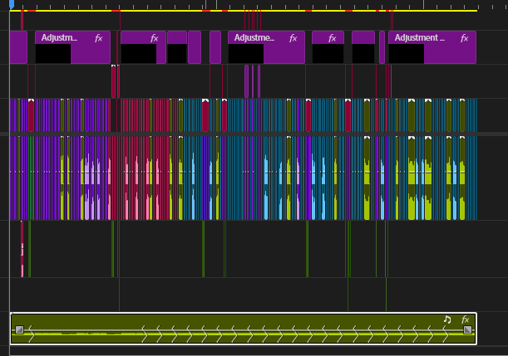The height and width of the screenshot is (356, 508).
Task: Select the small purple clip just before "Adjustme..."
Action: click(215, 47)
